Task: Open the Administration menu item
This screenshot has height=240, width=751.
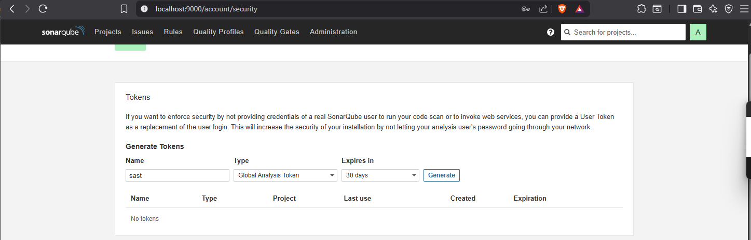Action: pos(333,32)
